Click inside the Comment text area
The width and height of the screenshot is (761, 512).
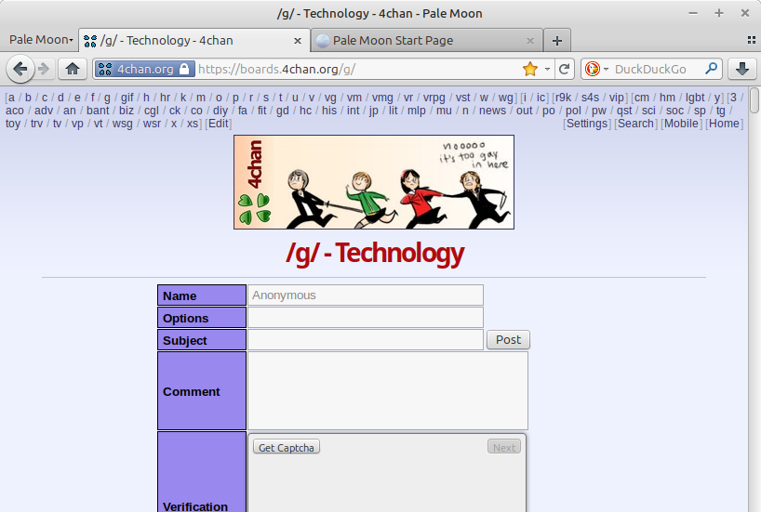pyautogui.click(x=387, y=391)
